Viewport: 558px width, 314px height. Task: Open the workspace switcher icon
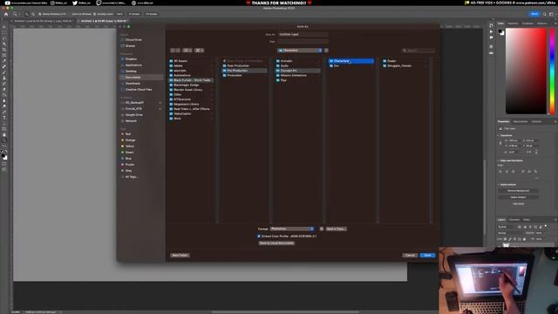[551, 14]
